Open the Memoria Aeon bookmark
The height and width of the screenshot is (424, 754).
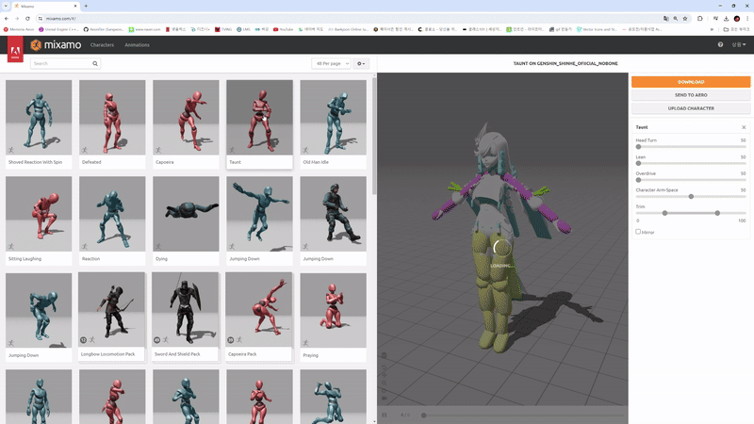pyautogui.click(x=19, y=29)
